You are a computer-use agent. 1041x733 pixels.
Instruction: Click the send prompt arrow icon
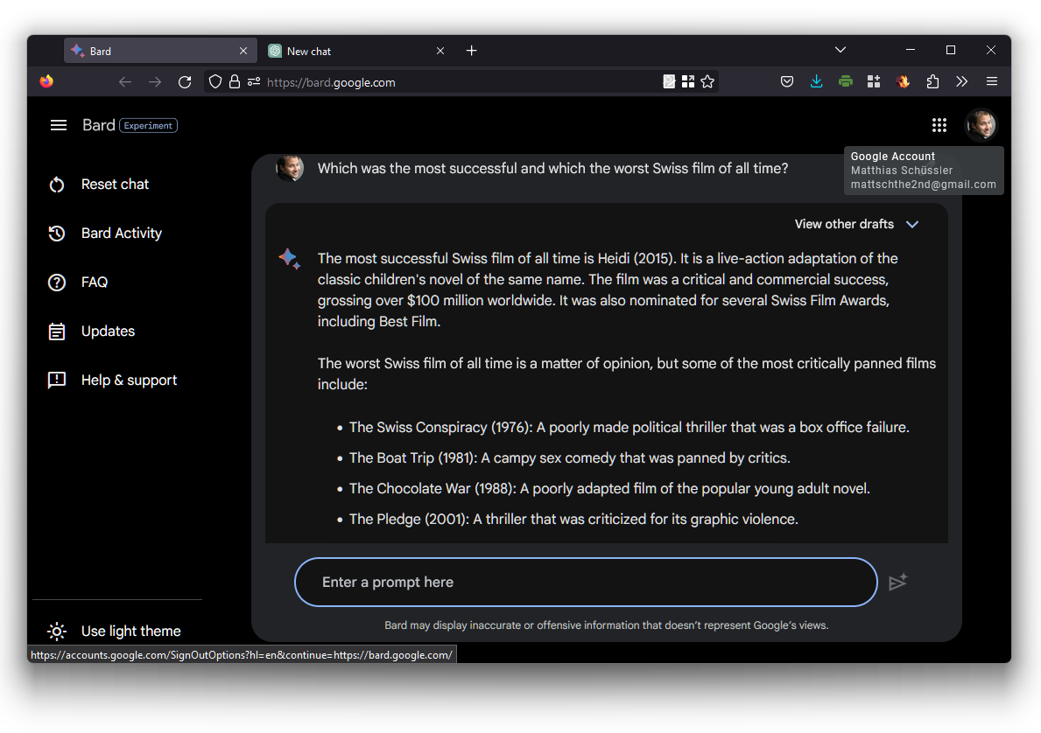897,582
